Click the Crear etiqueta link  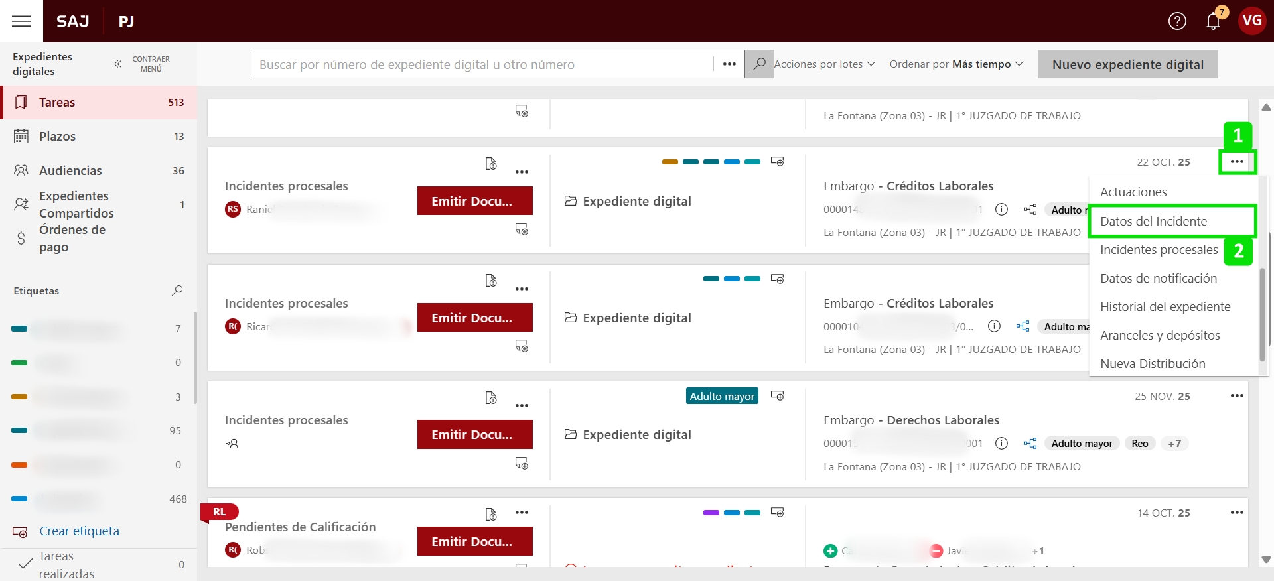79,531
